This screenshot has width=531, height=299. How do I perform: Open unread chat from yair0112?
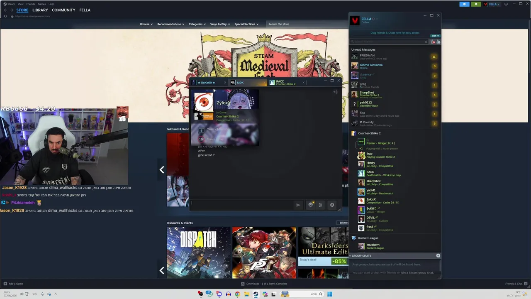click(x=395, y=104)
